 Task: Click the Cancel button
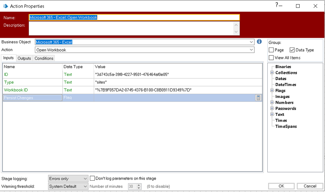[x=310, y=186]
